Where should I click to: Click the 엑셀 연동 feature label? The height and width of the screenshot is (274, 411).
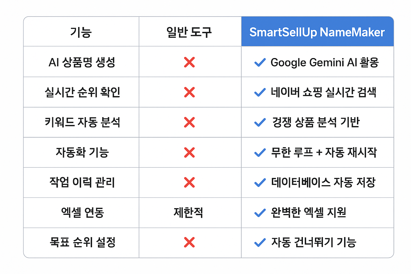click(82, 213)
